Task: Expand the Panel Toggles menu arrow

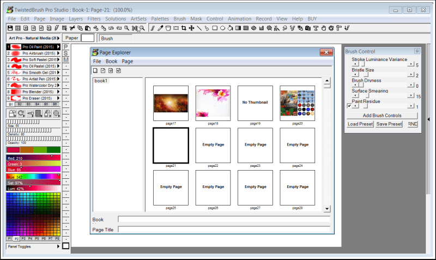Action: [58, 246]
